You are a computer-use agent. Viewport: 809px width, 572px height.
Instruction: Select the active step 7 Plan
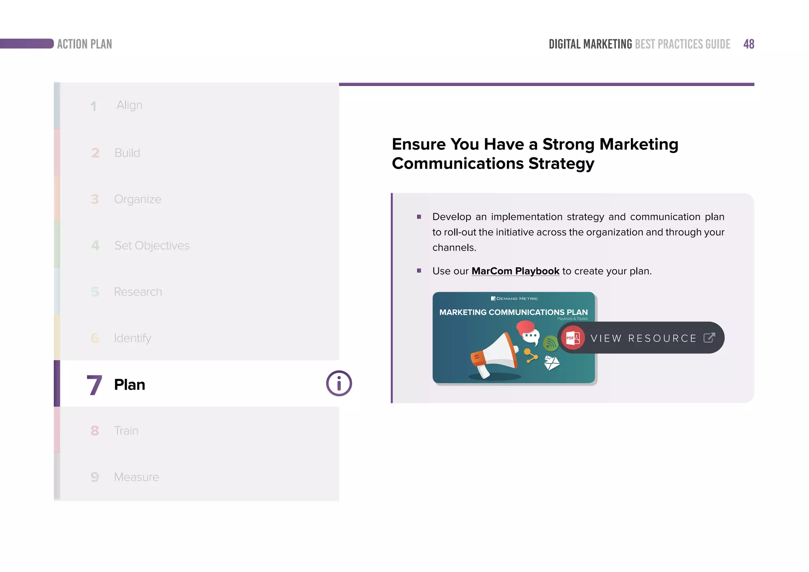click(x=197, y=384)
